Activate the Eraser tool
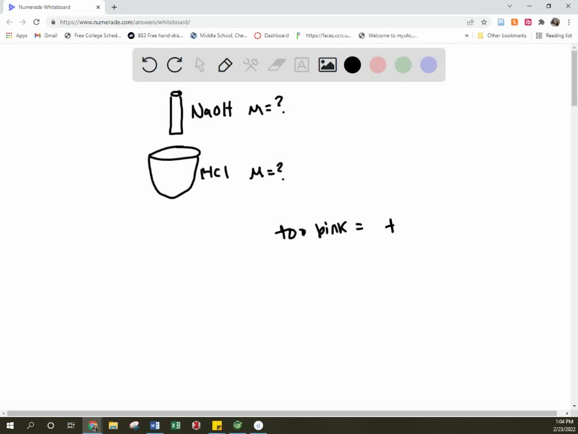Image resolution: width=578 pixels, height=434 pixels. (x=276, y=64)
